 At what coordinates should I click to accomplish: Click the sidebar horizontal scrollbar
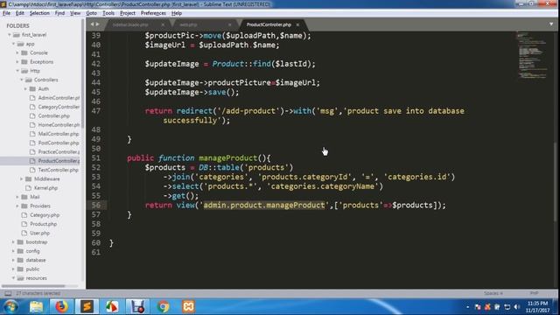(x=33, y=286)
